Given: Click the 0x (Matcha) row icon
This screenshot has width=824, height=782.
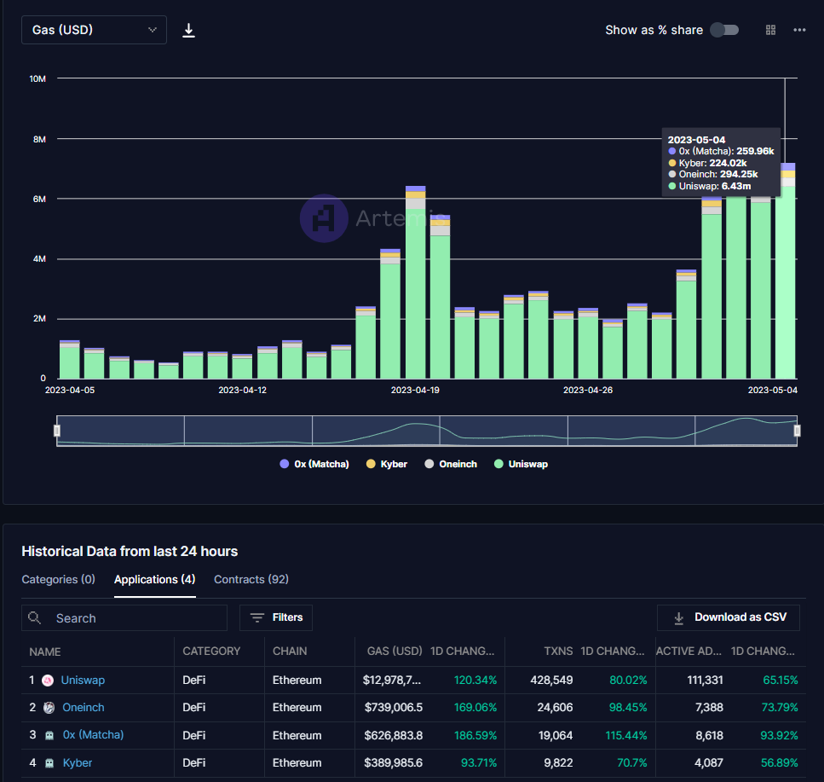Looking at the screenshot, I should 49,736.
